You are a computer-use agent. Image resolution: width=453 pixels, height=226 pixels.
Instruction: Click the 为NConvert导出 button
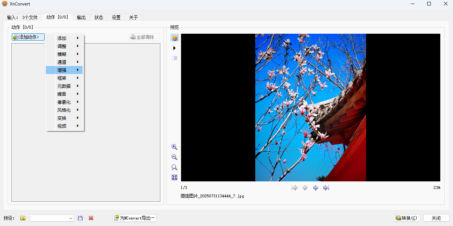[x=134, y=218]
